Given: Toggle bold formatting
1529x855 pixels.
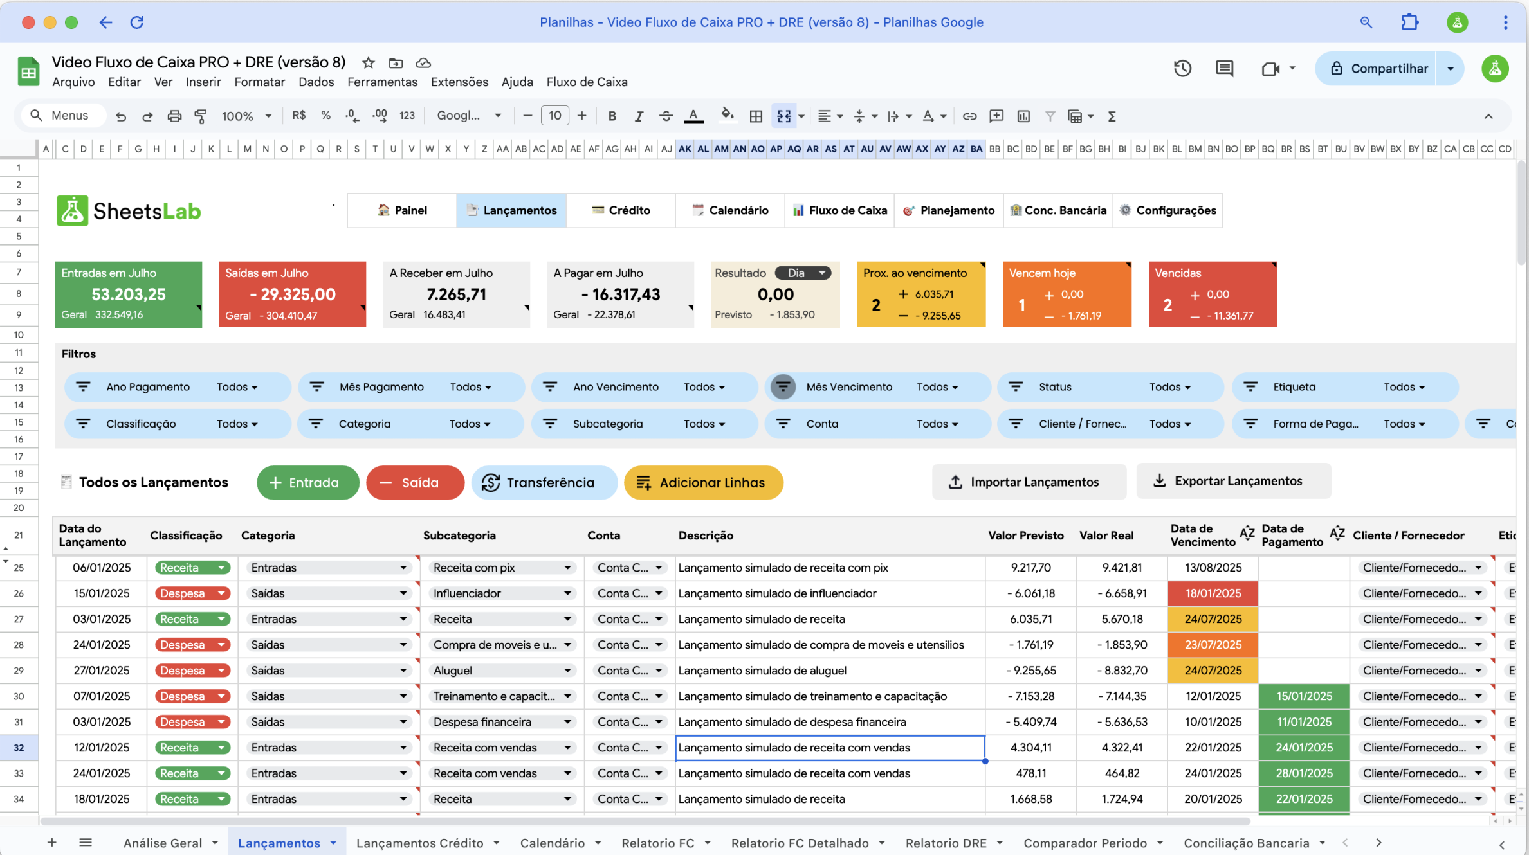Looking at the screenshot, I should (612, 116).
